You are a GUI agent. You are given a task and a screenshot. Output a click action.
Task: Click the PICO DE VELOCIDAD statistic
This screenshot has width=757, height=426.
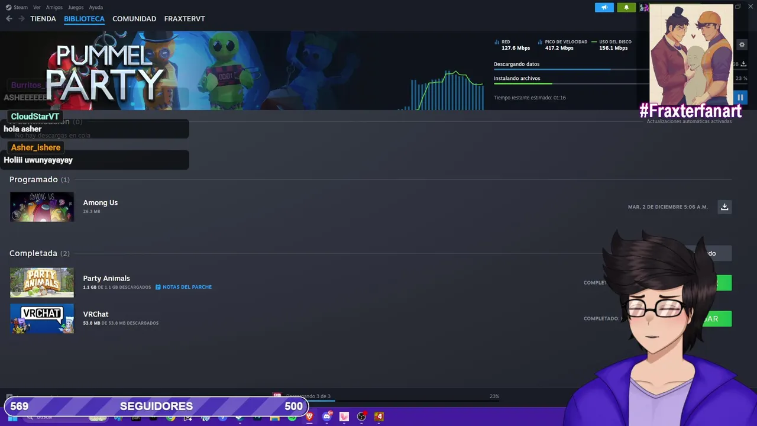click(562, 45)
